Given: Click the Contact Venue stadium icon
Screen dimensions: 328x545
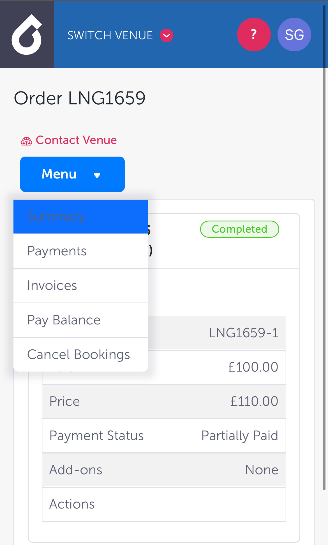Looking at the screenshot, I should click(x=26, y=141).
